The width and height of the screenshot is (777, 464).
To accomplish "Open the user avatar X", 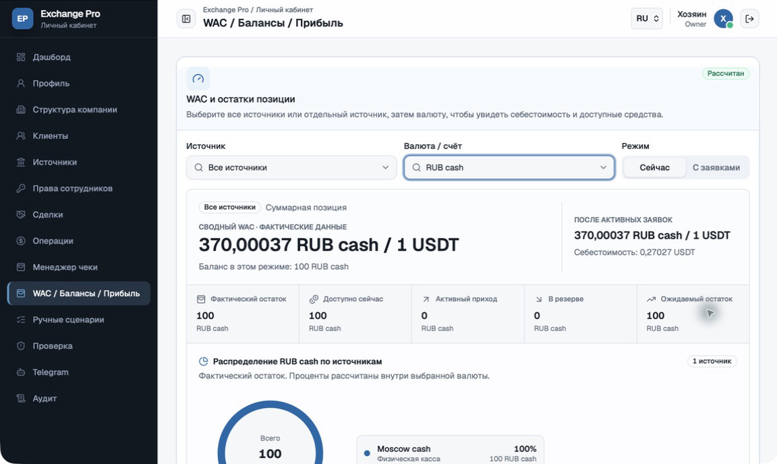I will [723, 19].
